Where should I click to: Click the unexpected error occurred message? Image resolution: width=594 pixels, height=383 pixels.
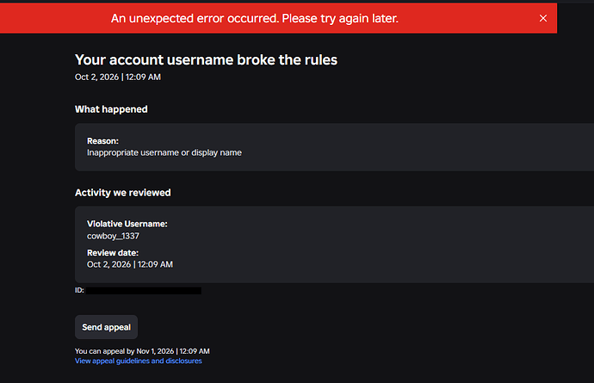(x=255, y=18)
